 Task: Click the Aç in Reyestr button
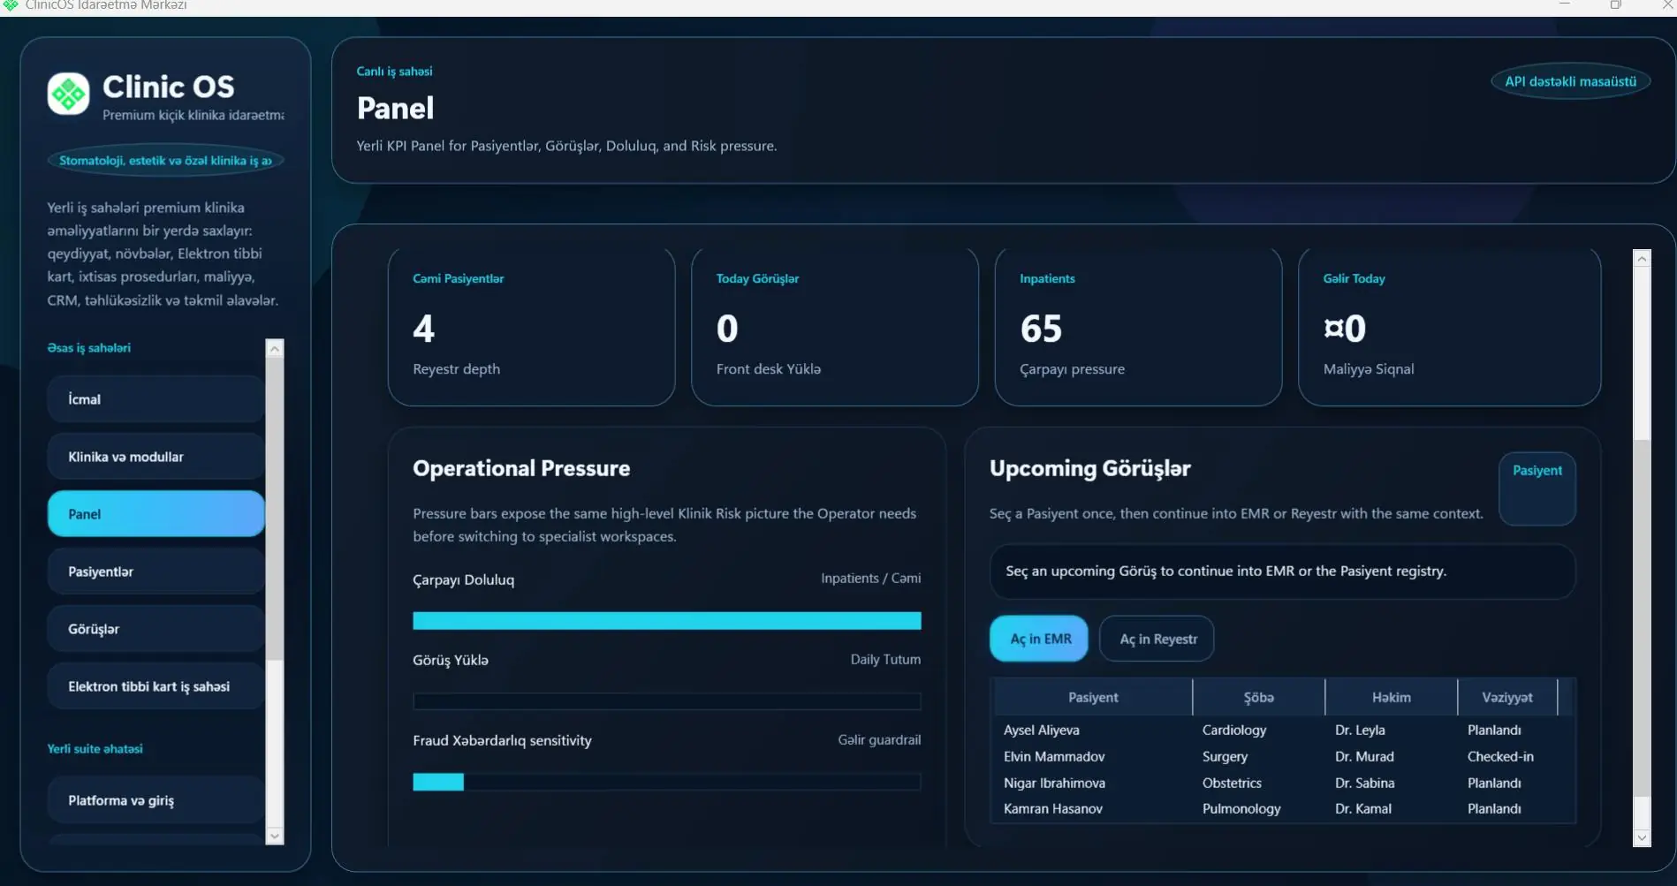point(1157,639)
